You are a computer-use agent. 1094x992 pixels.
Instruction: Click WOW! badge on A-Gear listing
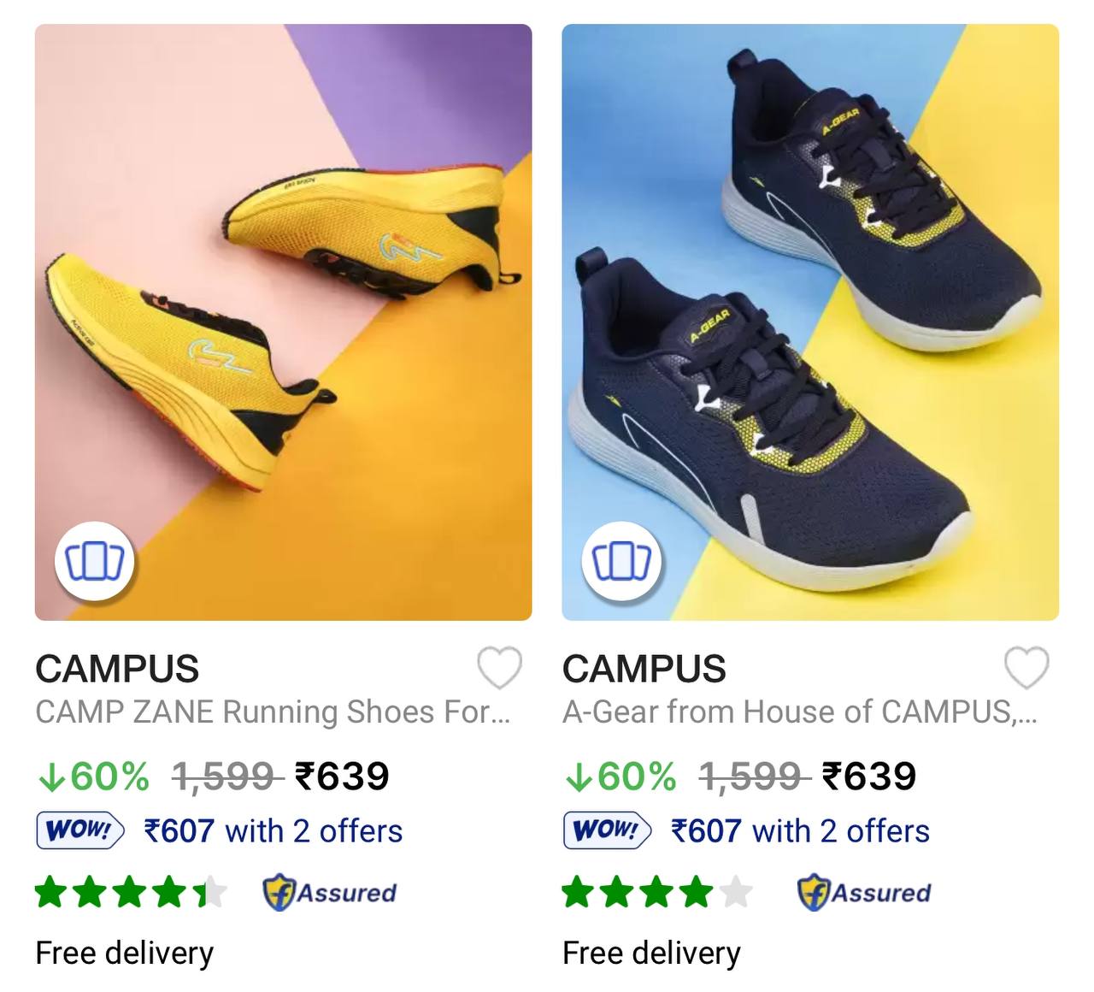tap(607, 830)
